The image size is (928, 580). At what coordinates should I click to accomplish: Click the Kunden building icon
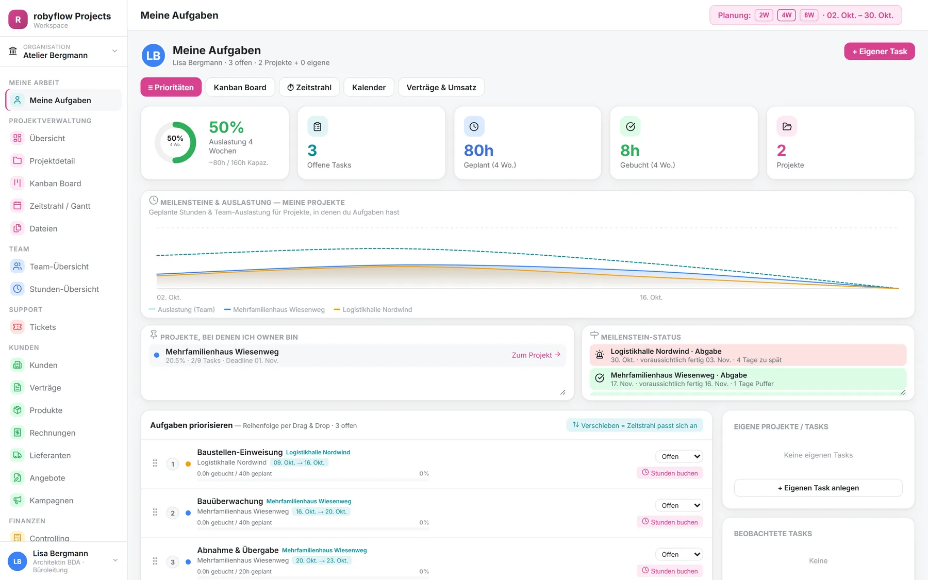[x=18, y=365]
